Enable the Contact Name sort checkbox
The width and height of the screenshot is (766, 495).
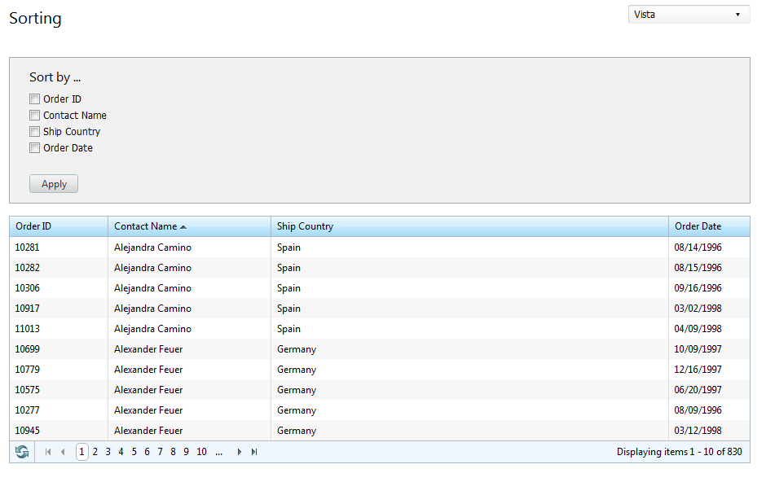35,116
